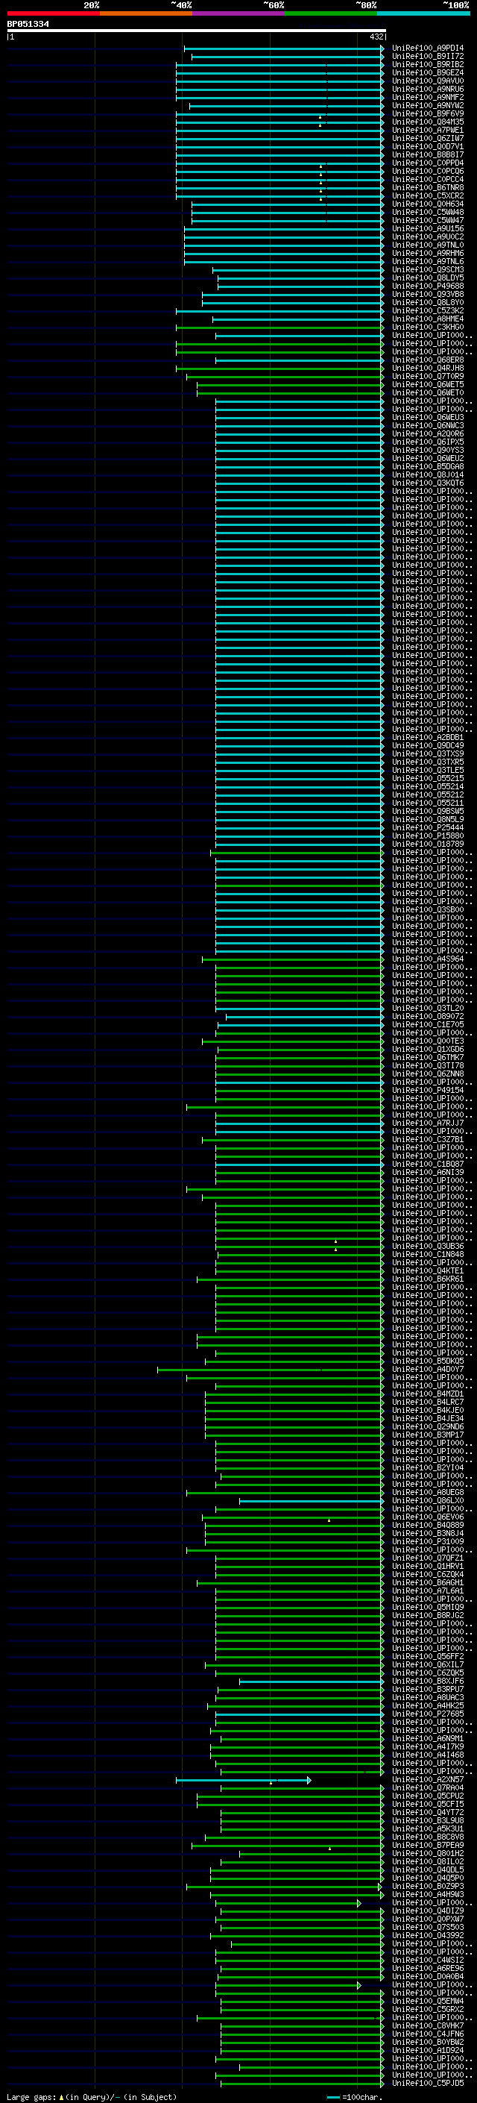The width and height of the screenshot is (477, 2103).
Task: Open hit UniRef100_B9II72
Action: [x=428, y=57]
